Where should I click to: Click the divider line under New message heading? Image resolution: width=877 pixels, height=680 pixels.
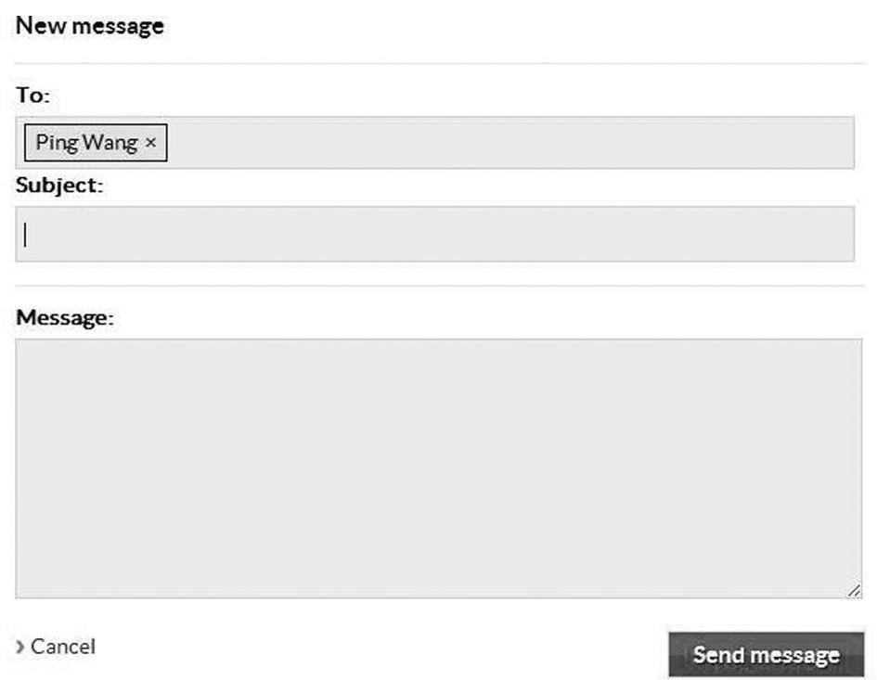point(440,64)
